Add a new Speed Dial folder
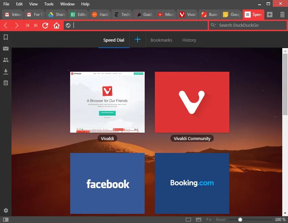Image resolution: width=288 pixels, height=223 pixels. click(138, 40)
